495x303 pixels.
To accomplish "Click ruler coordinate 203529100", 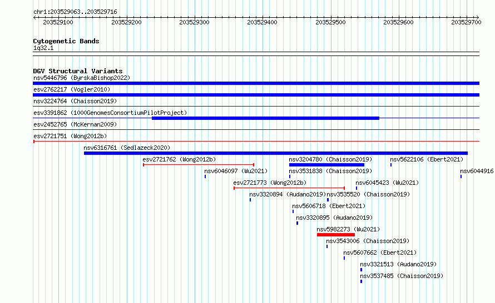I will pyautogui.click(x=58, y=22).
